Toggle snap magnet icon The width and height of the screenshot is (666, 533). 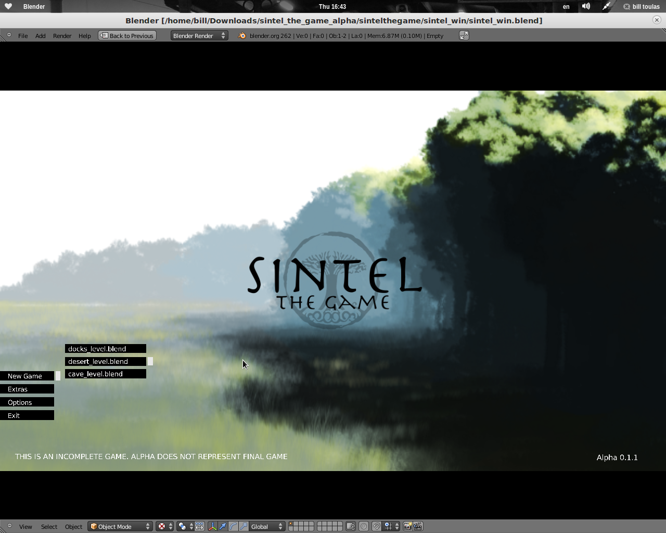[376, 527]
